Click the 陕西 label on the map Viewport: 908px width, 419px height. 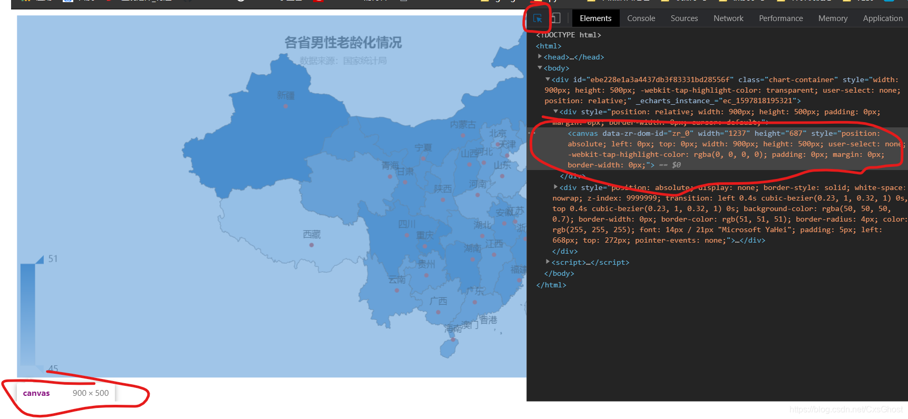(x=443, y=188)
